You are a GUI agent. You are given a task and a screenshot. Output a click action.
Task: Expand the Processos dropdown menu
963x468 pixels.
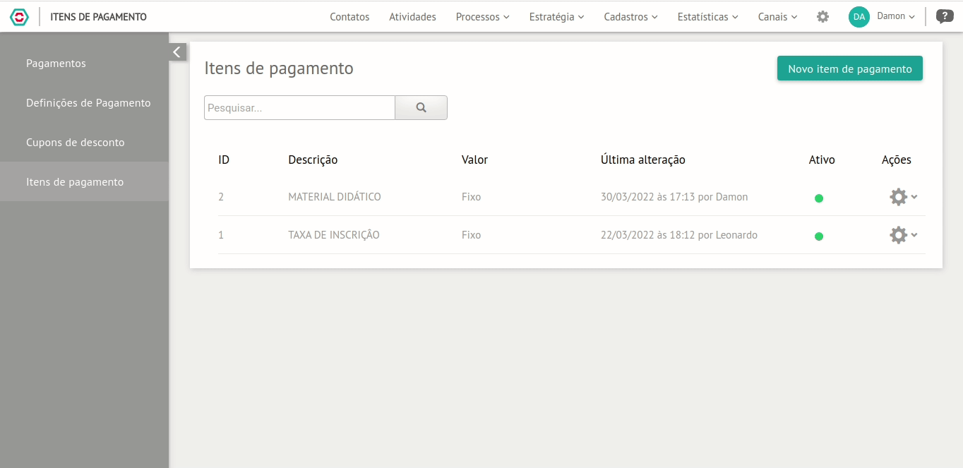coord(482,16)
